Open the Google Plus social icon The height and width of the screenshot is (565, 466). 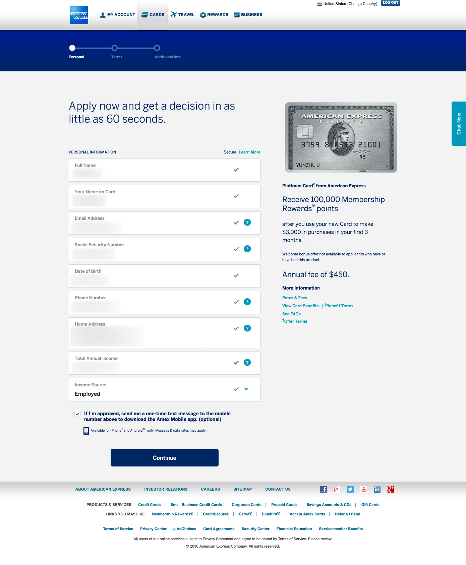coord(391,489)
